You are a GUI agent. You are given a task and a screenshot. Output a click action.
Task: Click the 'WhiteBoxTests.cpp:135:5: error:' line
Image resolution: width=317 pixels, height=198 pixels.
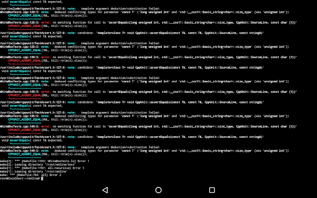(x=148, y=92)
